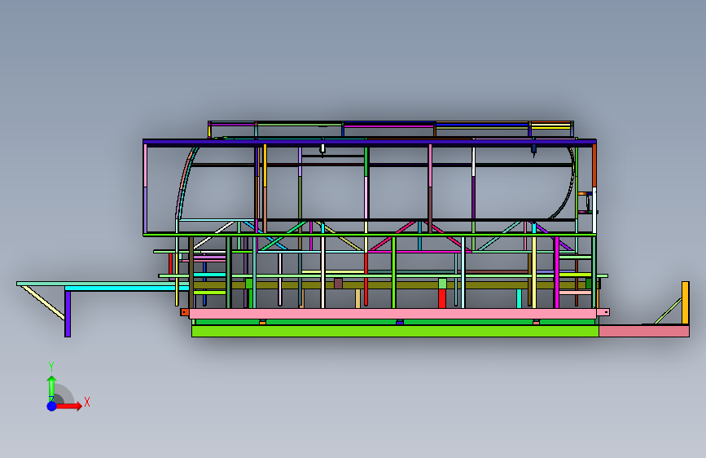Image resolution: width=706 pixels, height=458 pixels.
Task: Select the cyan platform beam on the left
Action: [126, 288]
